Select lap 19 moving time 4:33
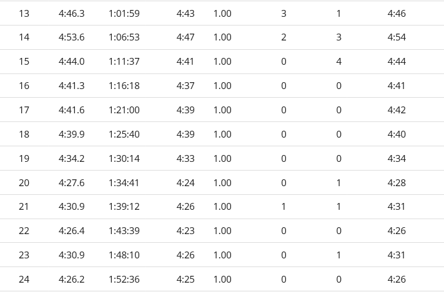Viewport: 444px width, 292px height. (185, 159)
